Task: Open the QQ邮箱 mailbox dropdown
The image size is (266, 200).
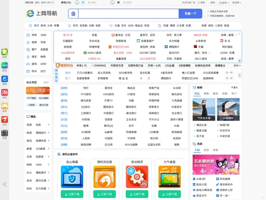Action: pos(224,3)
